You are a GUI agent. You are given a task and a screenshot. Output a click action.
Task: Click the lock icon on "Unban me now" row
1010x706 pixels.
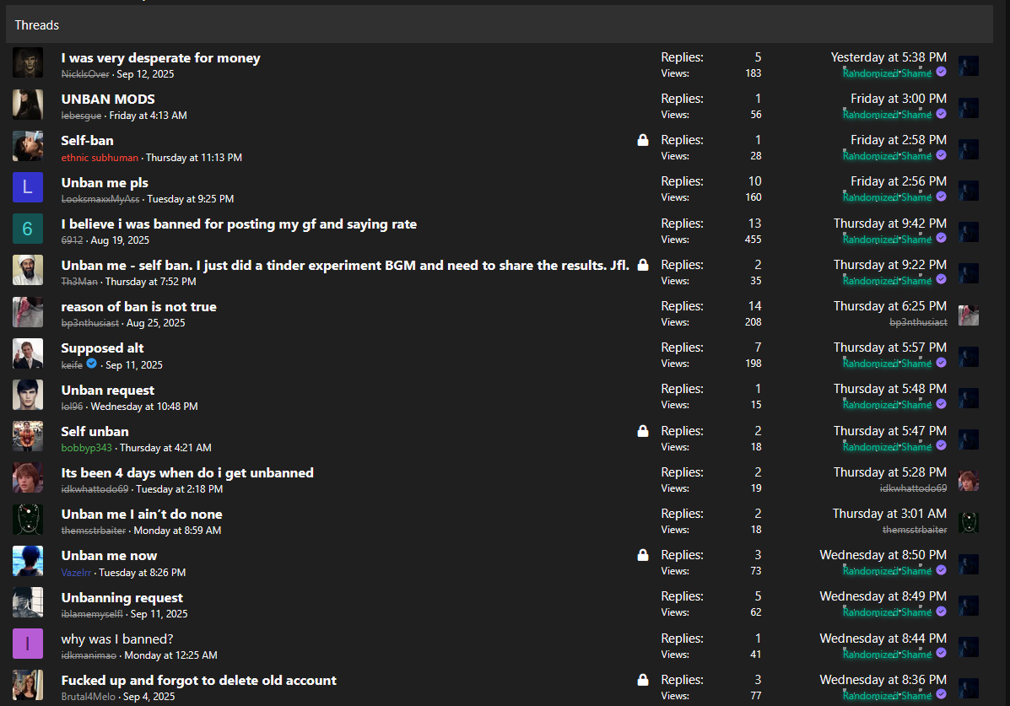click(x=643, y=555)
